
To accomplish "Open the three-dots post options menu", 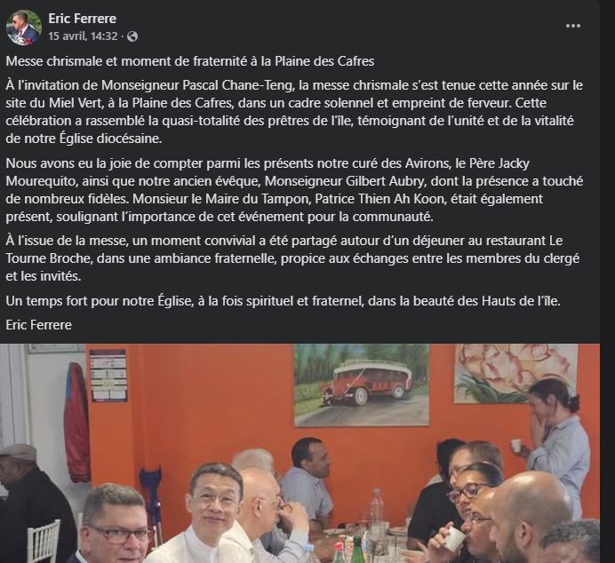I will [573, 26].
